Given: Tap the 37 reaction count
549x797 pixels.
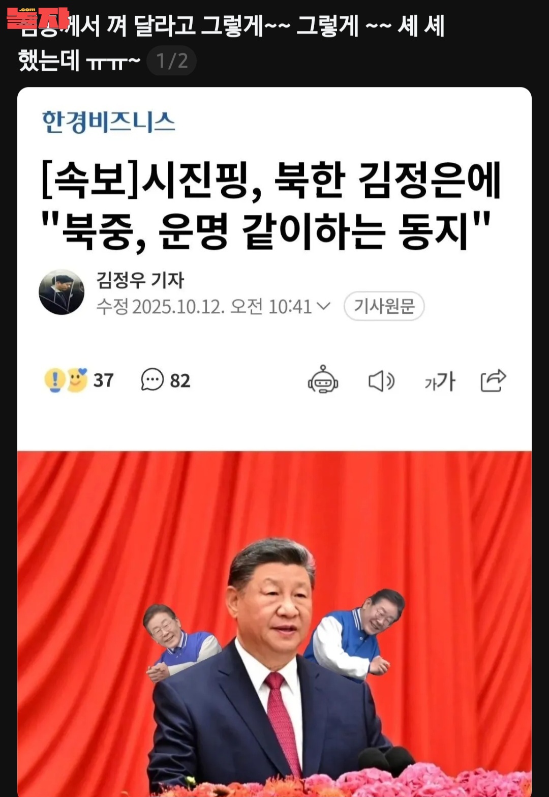Looking at the screenshot, I should [x=103, y=380].
